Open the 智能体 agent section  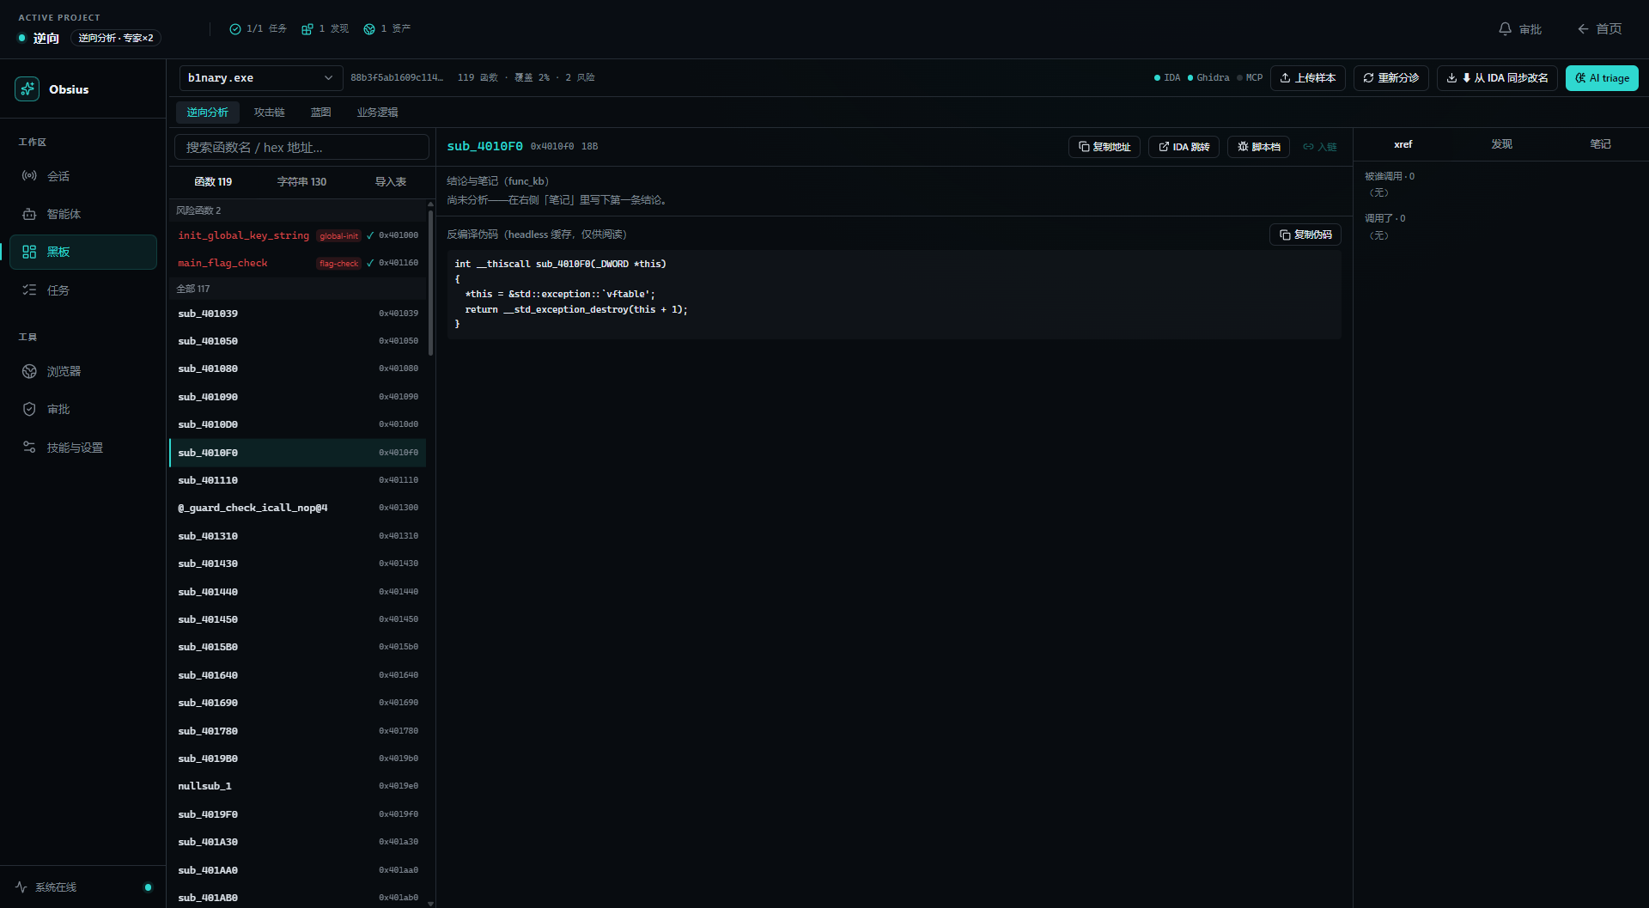point(82,214)
